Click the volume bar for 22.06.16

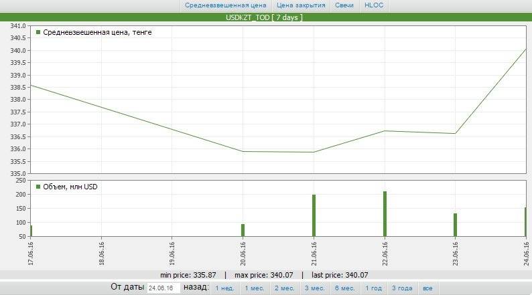[x=385, y=214]
